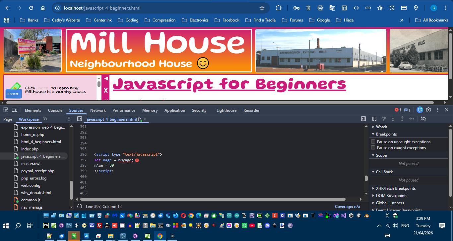The height and width of the screenshot is (241, 453).
Task: Reload the page with the refresh icon
Action: (31, 8)
